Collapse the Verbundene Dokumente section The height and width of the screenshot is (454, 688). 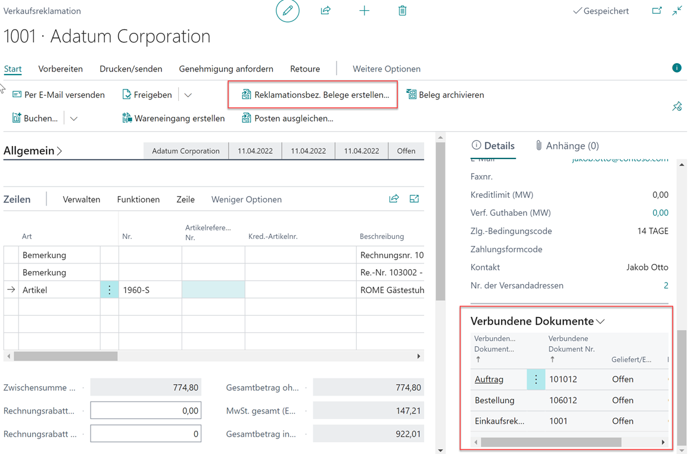pyautogui.click(x=600, y=322)
